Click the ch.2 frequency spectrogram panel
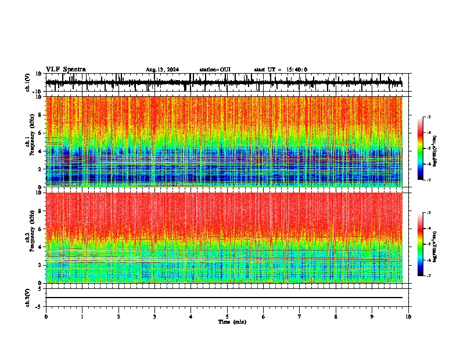 pyautogui.click(x=224, y=238)
